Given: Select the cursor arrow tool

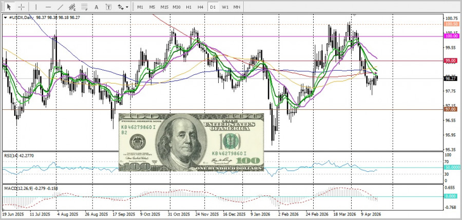Looking at the screenshot, I should (x=9, y=7).
